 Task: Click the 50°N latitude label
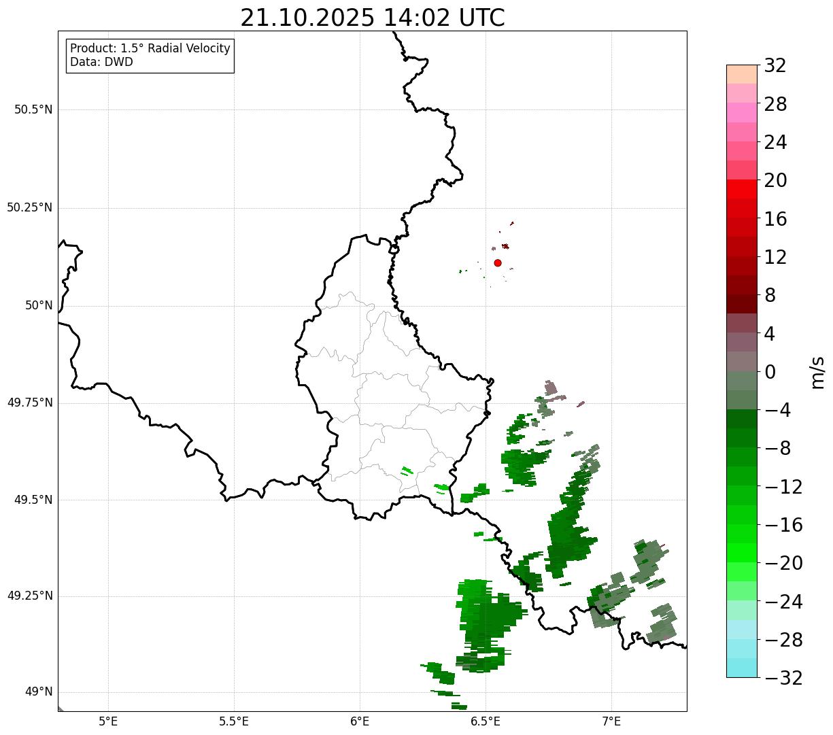pos(39,305)
